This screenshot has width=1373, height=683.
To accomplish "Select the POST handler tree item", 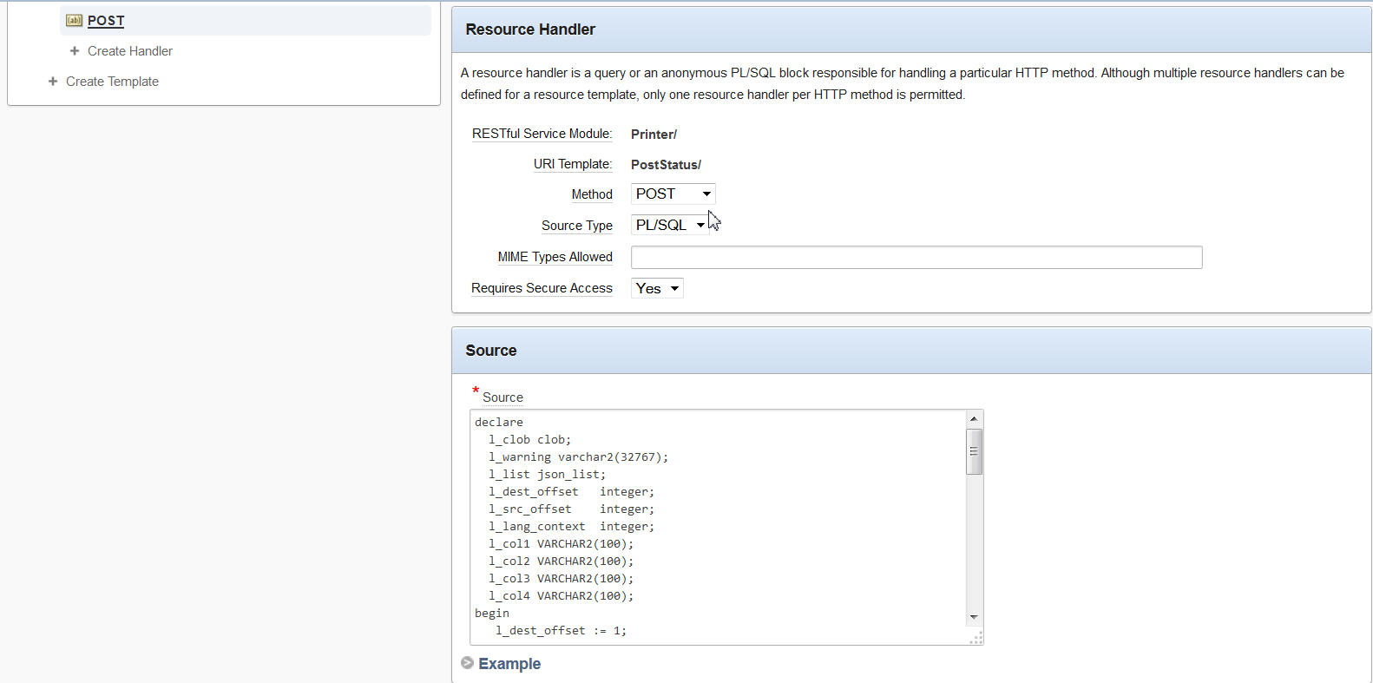I will pyautogui.click(x=106, y=21).
